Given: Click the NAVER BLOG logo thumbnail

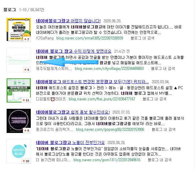Looking at the screenshot, I should tap(19, 151).
